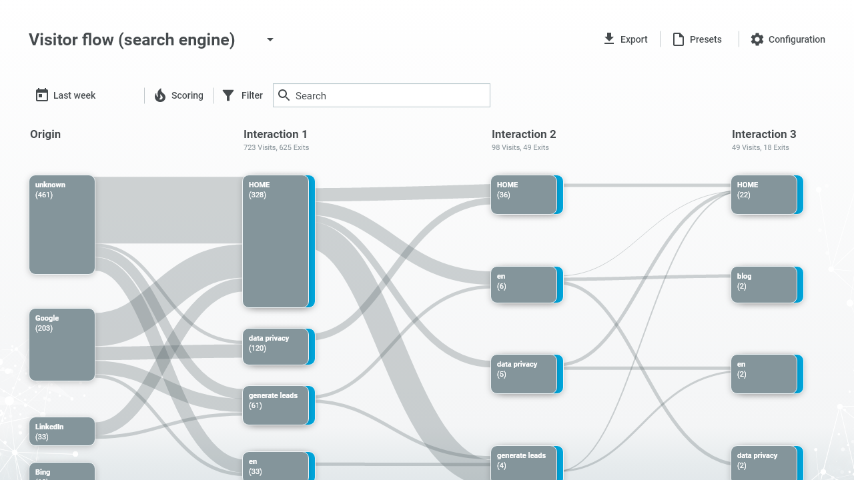The image size is (854, 480).
Task: Select HOME (328) node in Interaction 1
Action: pyautogui.click(x=276, y=241)
